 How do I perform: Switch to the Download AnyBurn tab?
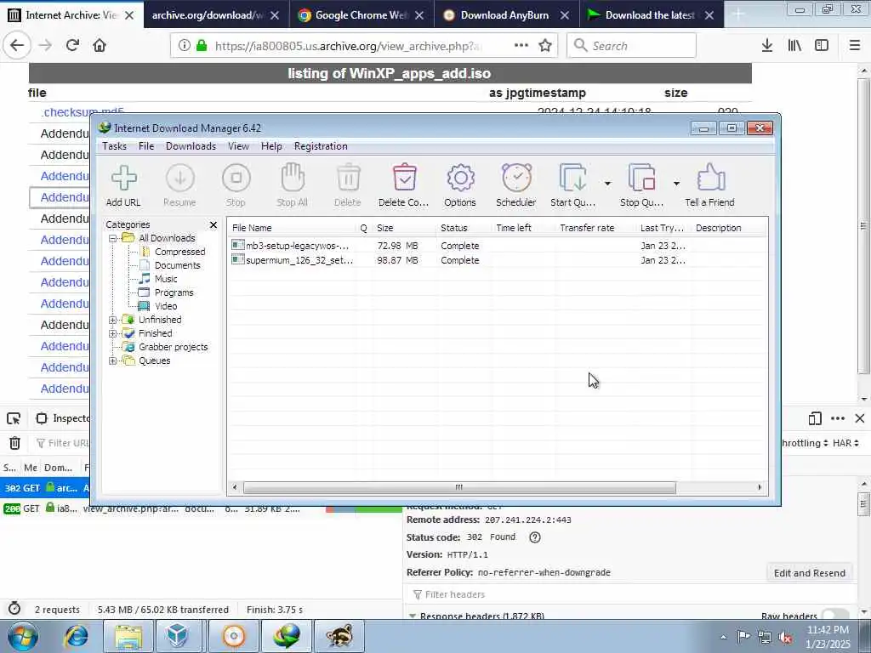tap(507, 15)
